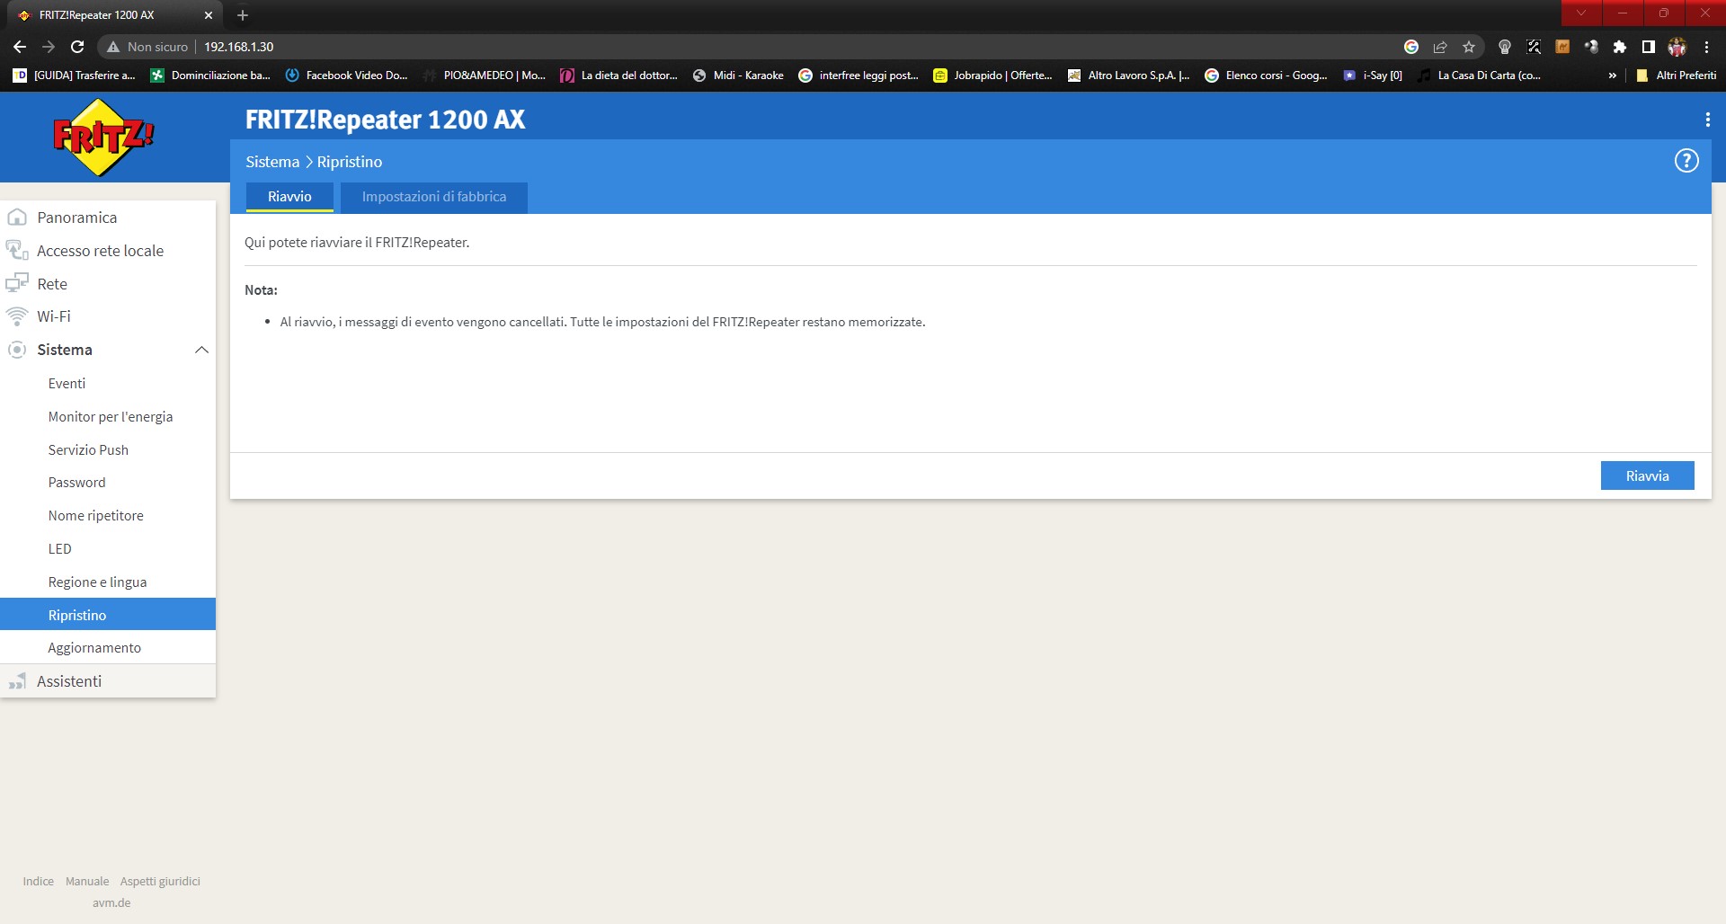Open the Google icon in address bar
1726x924 pixels.
pos(1411,47)
